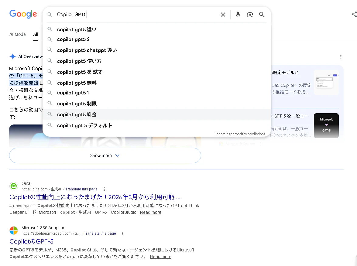This screenshot has width=357, height=266.
Task: Select the suggestion 'copilot gpt5 無料'
Action: pos(76,83)
